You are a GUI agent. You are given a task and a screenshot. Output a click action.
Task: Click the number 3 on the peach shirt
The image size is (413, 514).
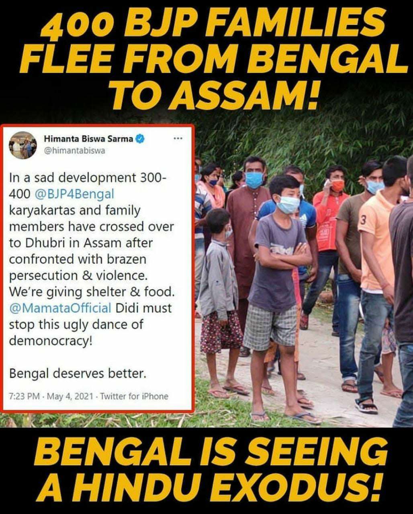coord(364,220)
